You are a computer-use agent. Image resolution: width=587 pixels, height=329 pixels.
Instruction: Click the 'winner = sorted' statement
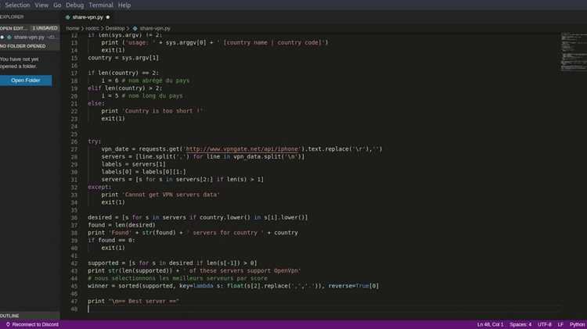[233, 286]
